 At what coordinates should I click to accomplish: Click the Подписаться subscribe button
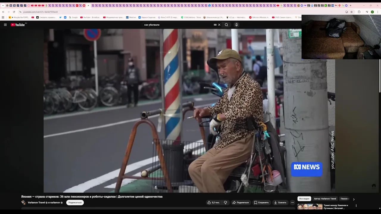coord(75,202)
